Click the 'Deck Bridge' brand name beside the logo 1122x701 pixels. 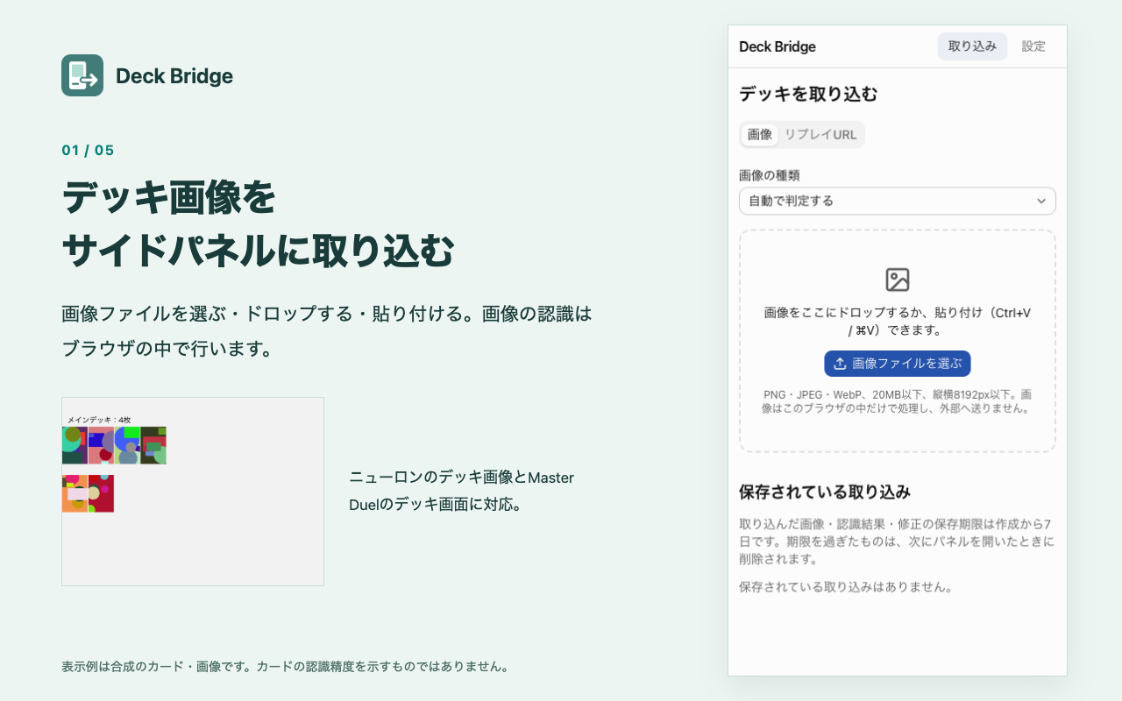click(174, 76)
